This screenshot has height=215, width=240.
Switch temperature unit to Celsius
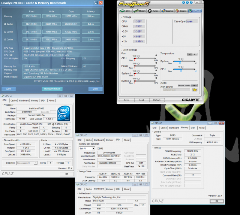[190, 54]
